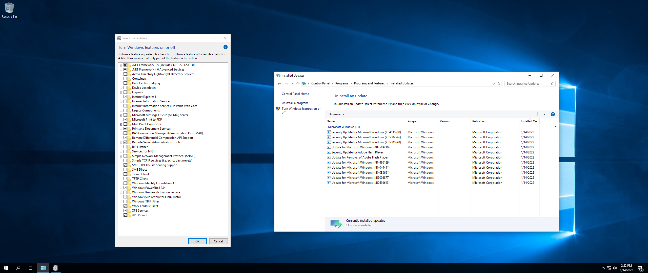This screenshot has width=648, height=273.
Task: Click the Program column header
Action: pyautogui.click(x=422, y=121)
